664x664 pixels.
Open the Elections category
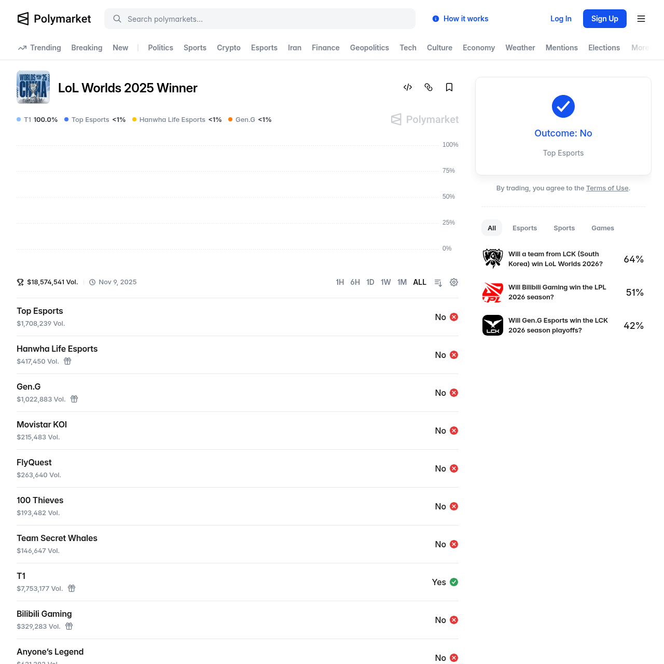click(x=604, y=48)
